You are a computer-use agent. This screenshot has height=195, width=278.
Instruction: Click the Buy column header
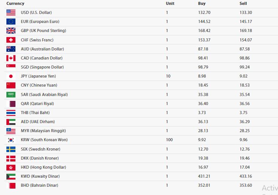click(202, 3)
